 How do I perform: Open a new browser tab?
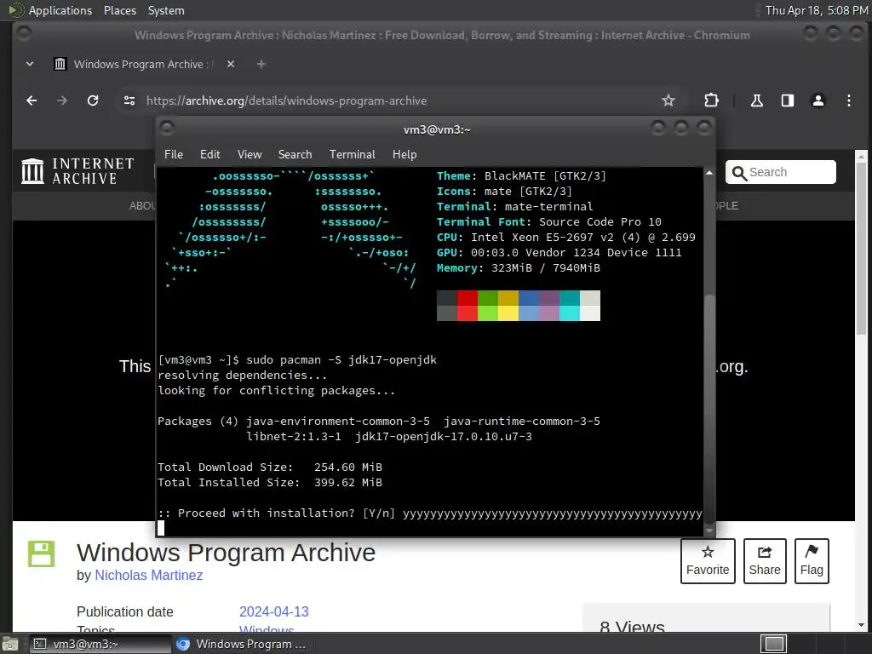coord(261,64)
